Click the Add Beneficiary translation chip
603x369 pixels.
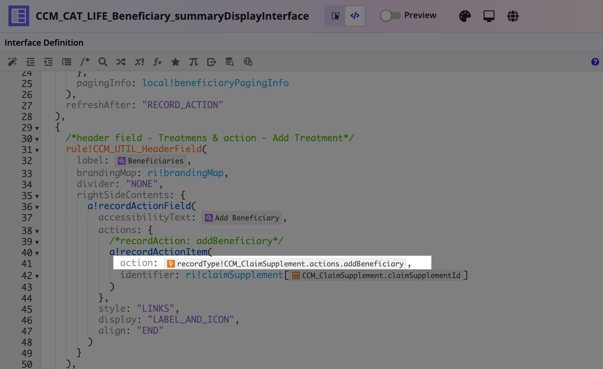point(242,218)
